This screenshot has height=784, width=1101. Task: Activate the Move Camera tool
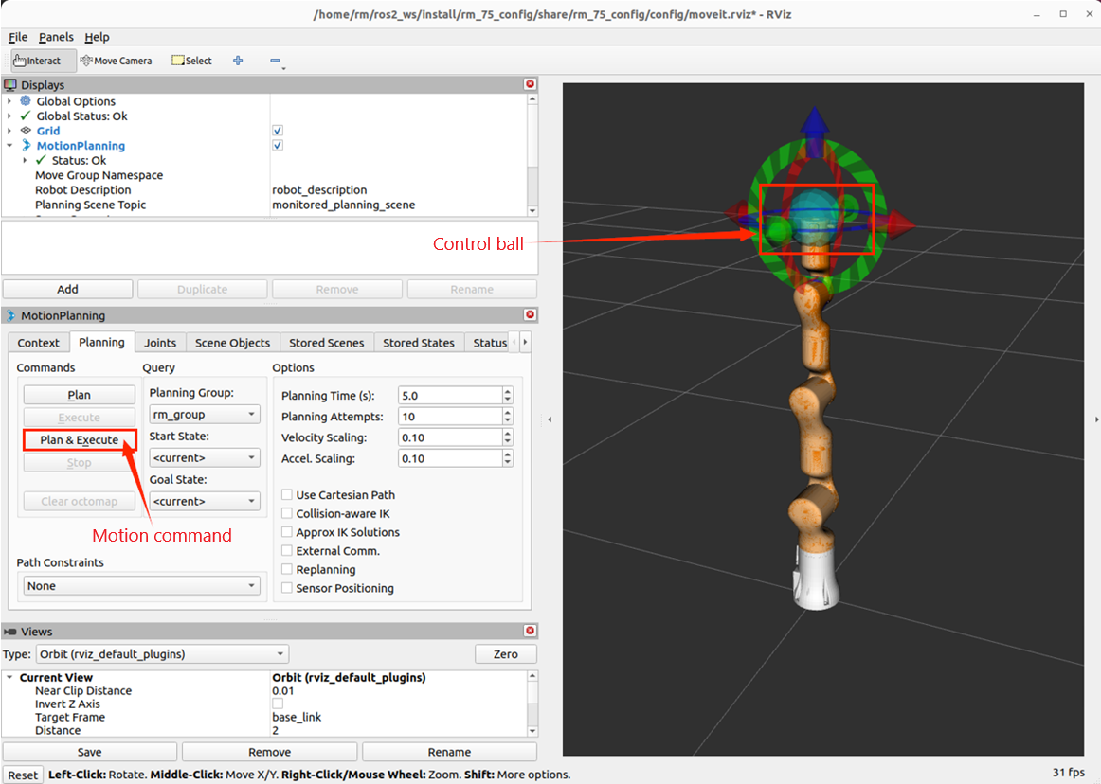tap(117, 61)
